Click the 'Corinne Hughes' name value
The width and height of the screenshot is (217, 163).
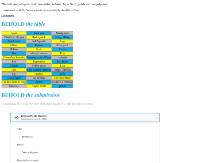30,152
